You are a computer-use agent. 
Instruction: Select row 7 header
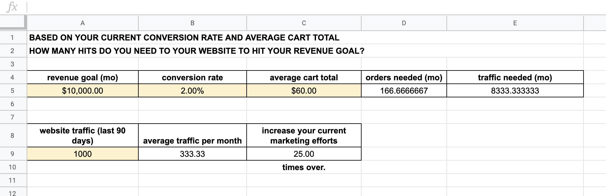(x=12, y=117)
